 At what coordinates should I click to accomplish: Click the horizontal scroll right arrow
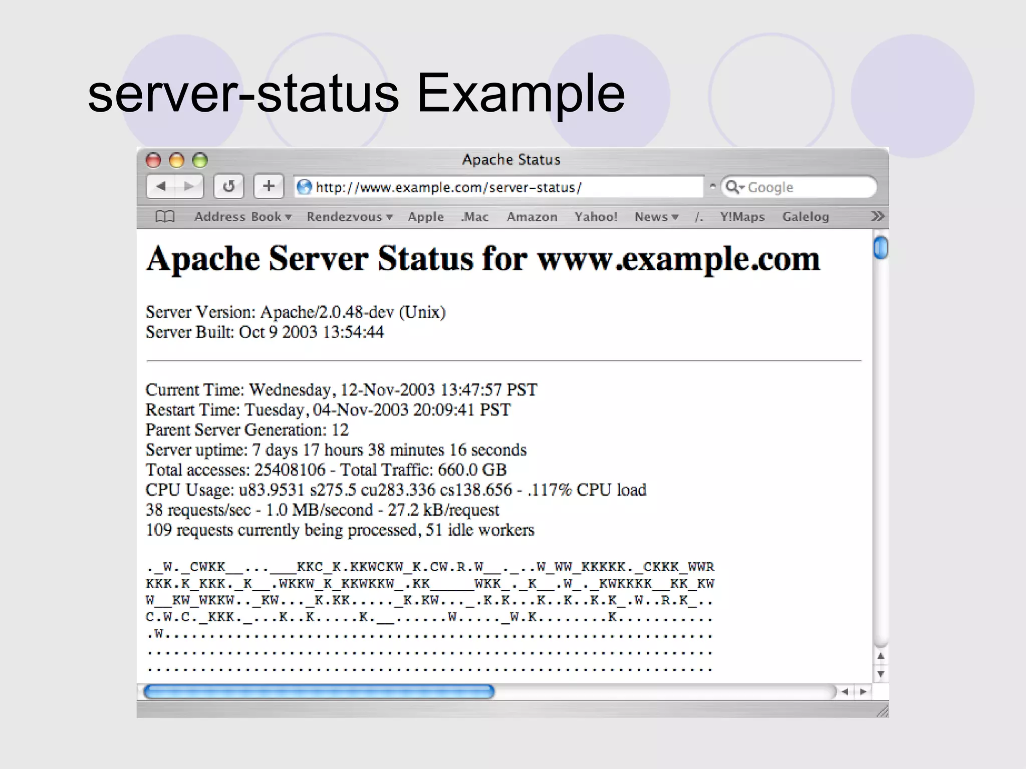[863, 691]
